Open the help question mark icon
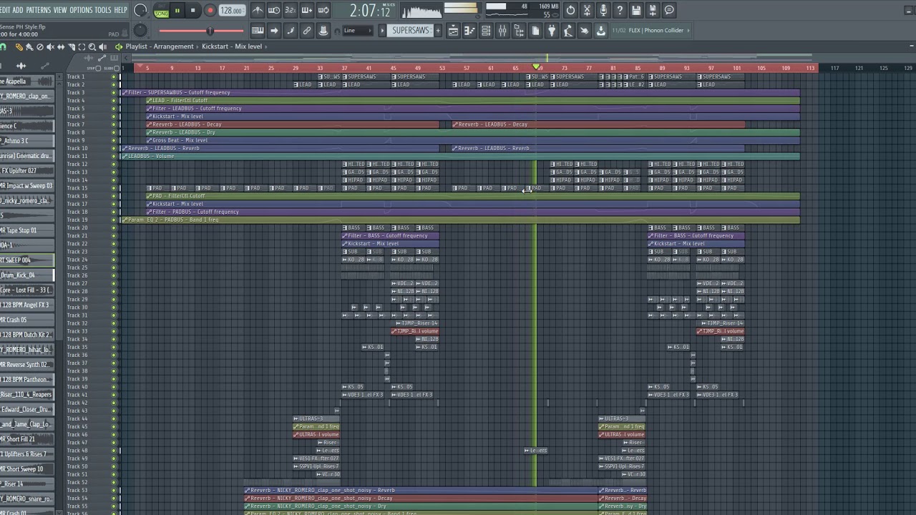Screen dimensions: 916x515 click(x=620, y=10)
